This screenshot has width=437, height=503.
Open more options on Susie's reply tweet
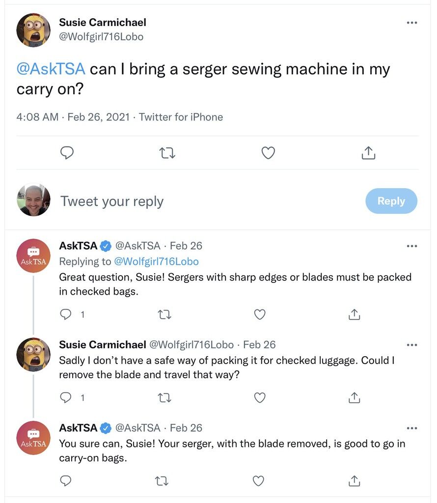point(411,345)
